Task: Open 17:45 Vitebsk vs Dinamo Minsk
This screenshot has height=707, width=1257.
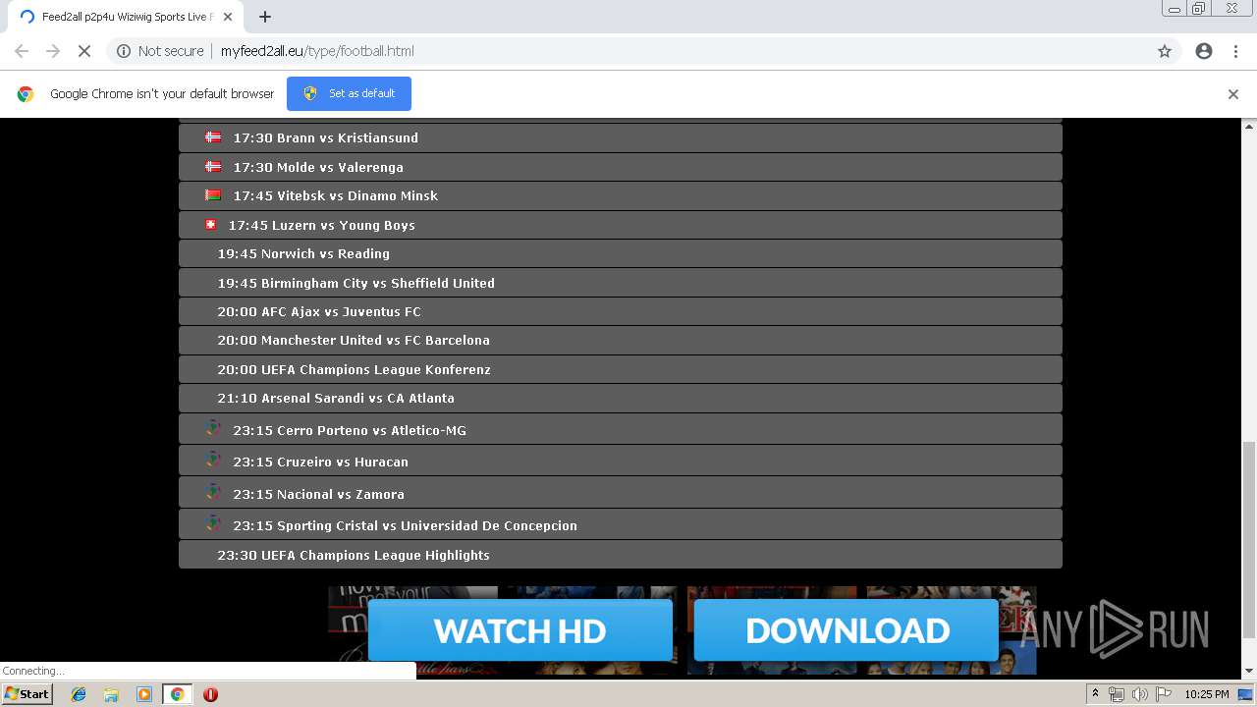Action: [621, 195]
